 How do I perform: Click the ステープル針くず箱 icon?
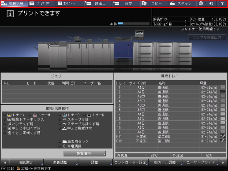pos(64,124)
